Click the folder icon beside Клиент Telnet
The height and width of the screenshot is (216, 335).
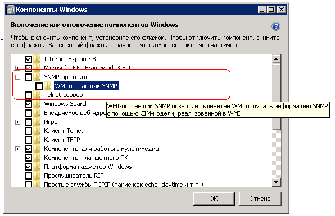pyautogui.click(x=37, y=131)
